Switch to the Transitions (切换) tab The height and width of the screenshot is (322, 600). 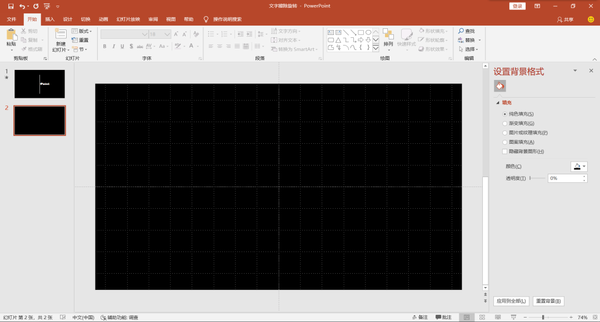click(x=86, y=19)
